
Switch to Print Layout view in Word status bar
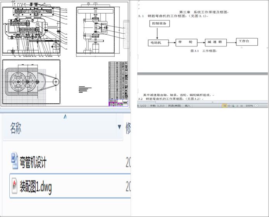coord(224,106)
